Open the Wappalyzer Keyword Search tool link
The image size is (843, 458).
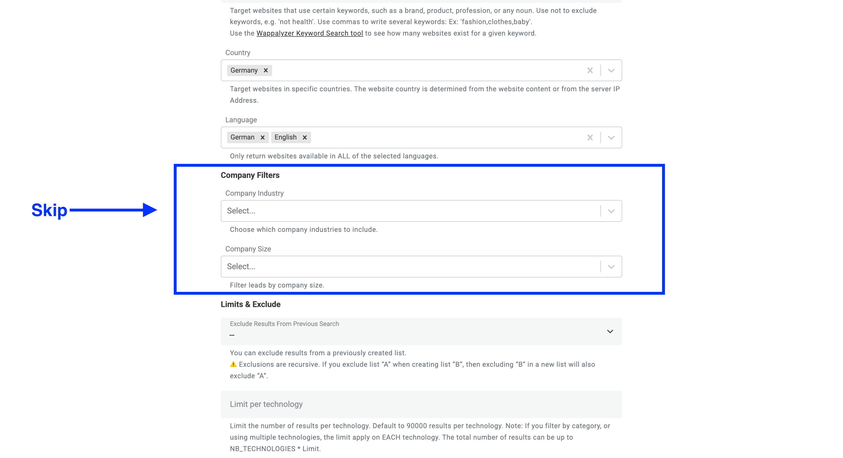pos(310,33)
